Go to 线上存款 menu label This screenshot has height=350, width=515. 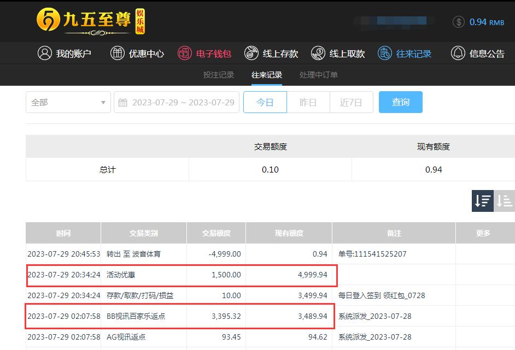pyautogui.click(x=280, y=54)
